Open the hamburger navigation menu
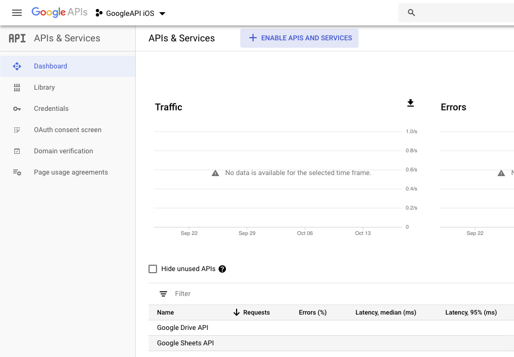Screen dimensions: 514x357 click(17, 13)
